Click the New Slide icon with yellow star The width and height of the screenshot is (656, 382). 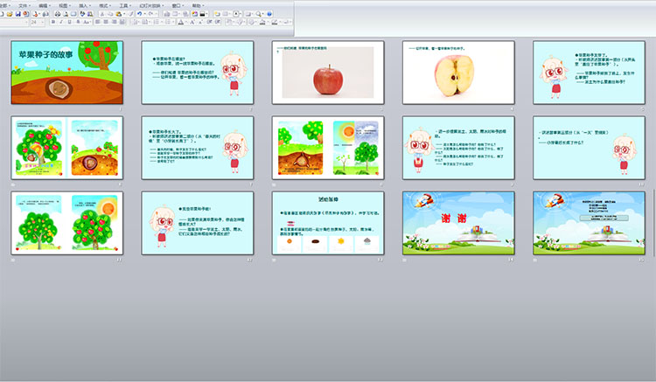coord(217,14)
